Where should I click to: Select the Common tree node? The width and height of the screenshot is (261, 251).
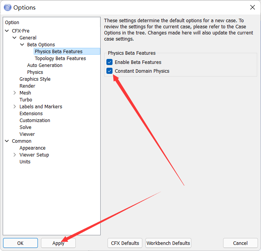21,141
